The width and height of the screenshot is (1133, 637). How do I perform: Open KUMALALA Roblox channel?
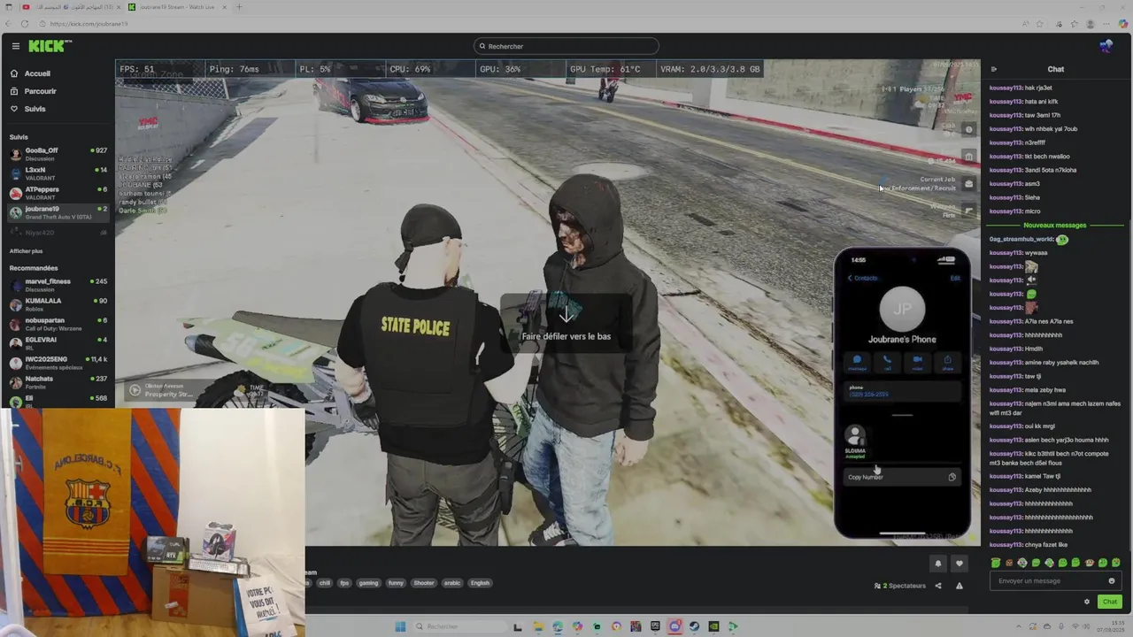[x=58, y=304]
